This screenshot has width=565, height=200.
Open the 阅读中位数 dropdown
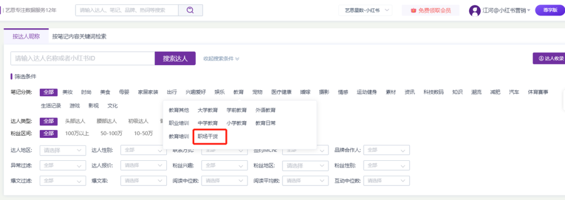click(x=225, y=180)
